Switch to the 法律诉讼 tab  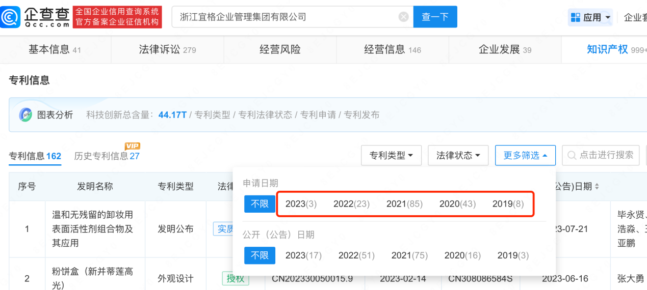coord(167,49)
